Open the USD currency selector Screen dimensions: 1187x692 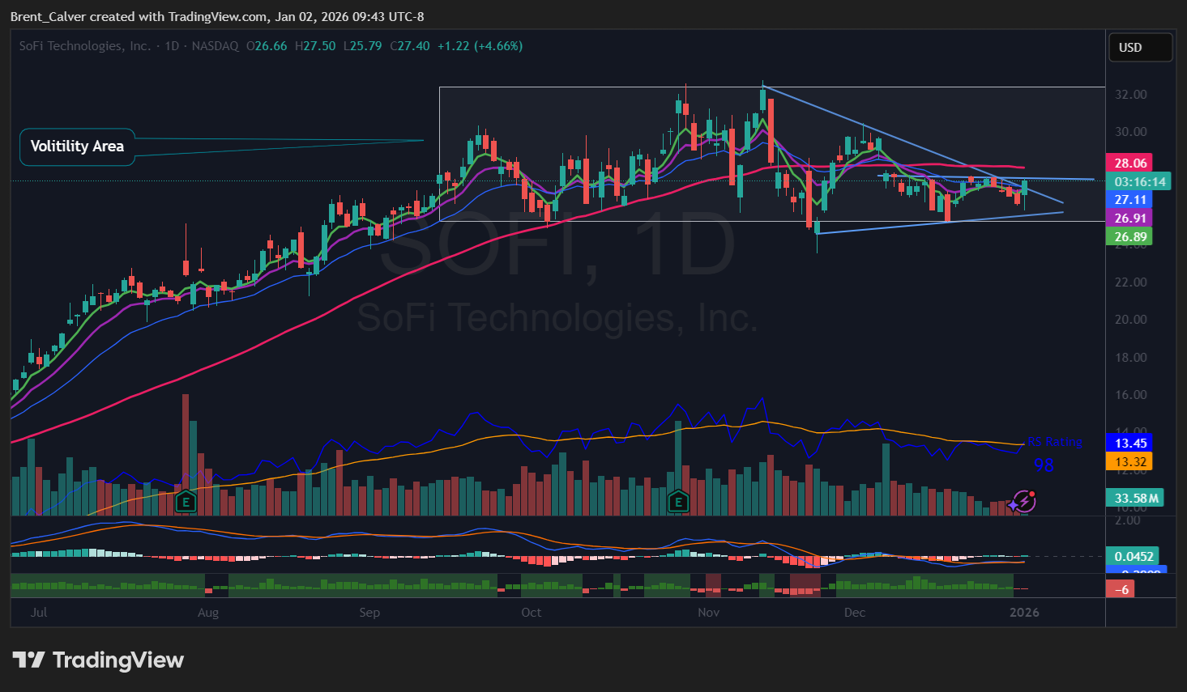click(x=1140, y=48)
